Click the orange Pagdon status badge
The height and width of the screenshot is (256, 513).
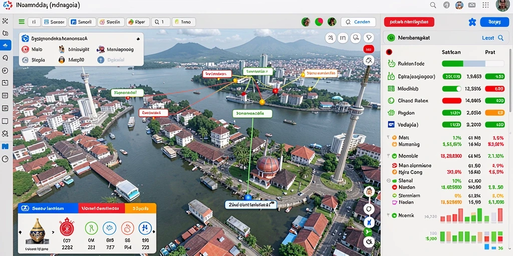[x=494, y=112]
